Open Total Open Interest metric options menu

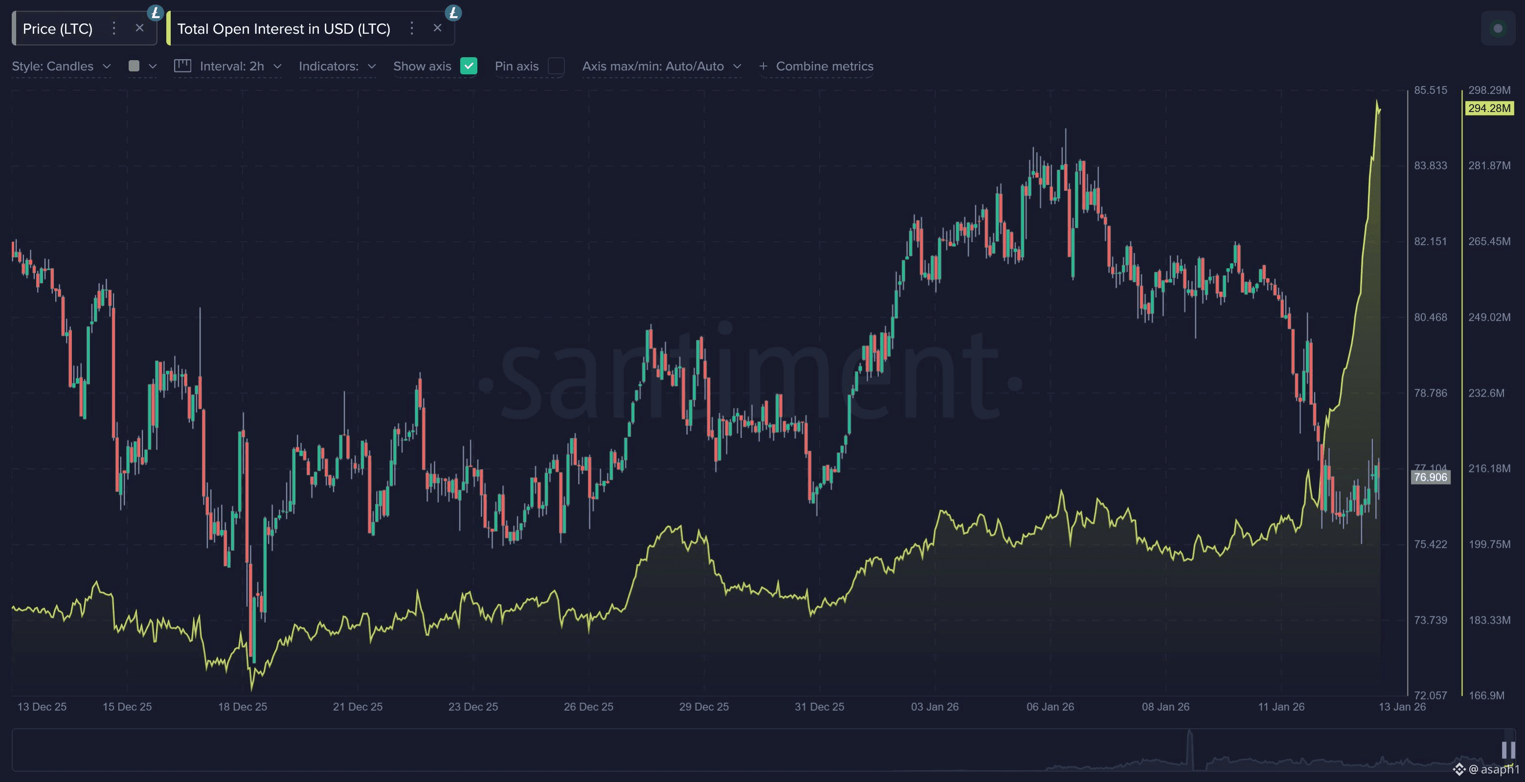[x=412, y=28]
